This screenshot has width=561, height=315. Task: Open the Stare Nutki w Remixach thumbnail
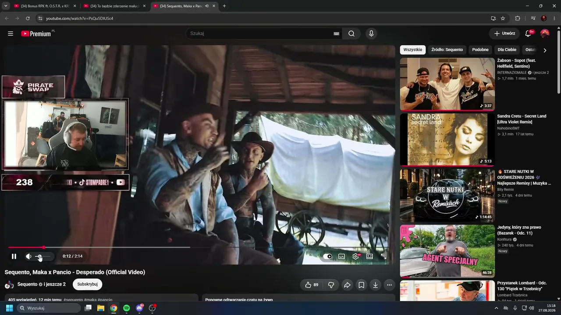pos(447,195)
